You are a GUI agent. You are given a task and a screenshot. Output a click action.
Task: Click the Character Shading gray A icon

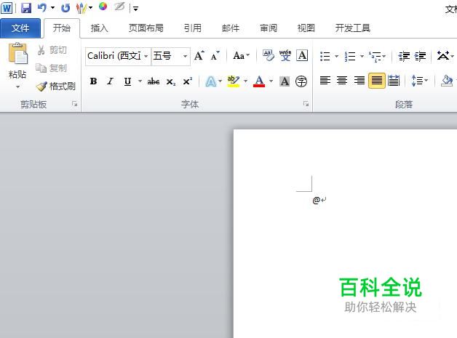tap(285, 81)
